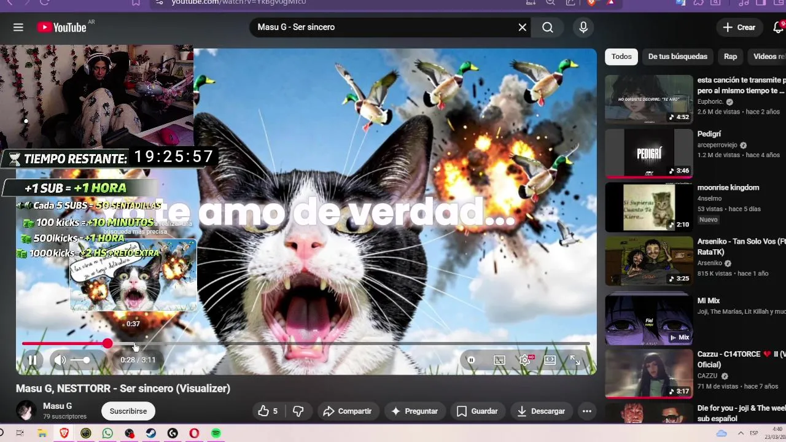Toggle subtitles in the player

(x=499, y=360)
